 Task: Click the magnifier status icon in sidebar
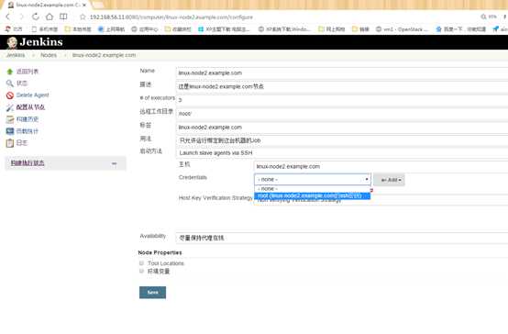10,83
